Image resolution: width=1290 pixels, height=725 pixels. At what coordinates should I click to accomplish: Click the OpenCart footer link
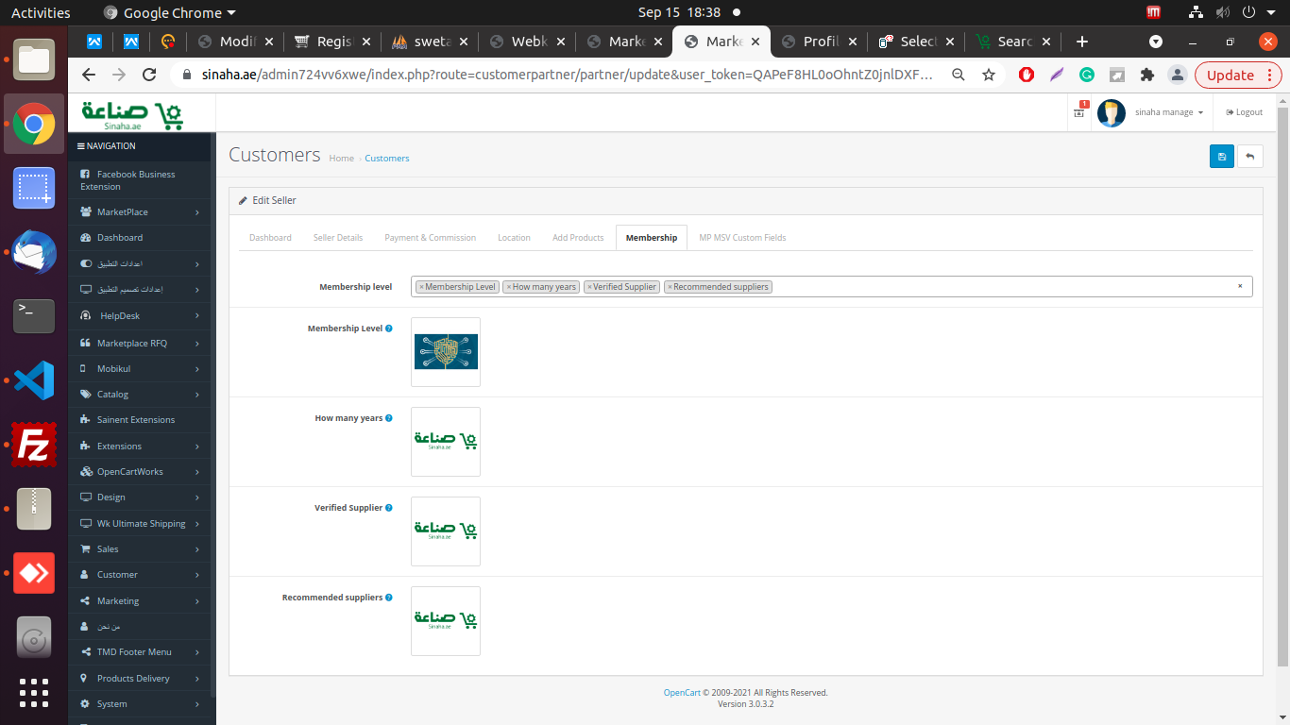pos(682,693)
